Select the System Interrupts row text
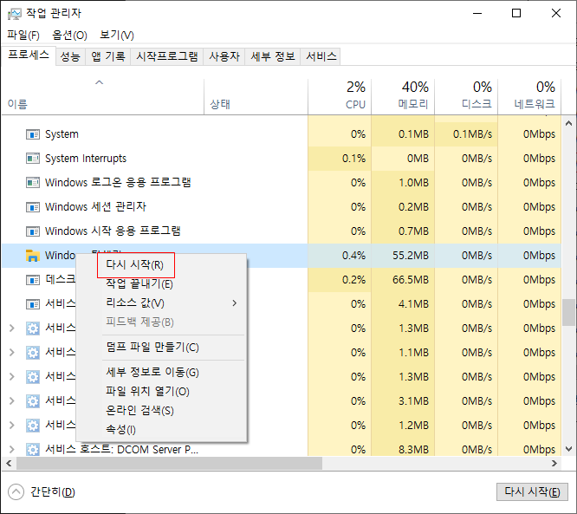Viewport: 577px width, 514px height. pos(86,159)
